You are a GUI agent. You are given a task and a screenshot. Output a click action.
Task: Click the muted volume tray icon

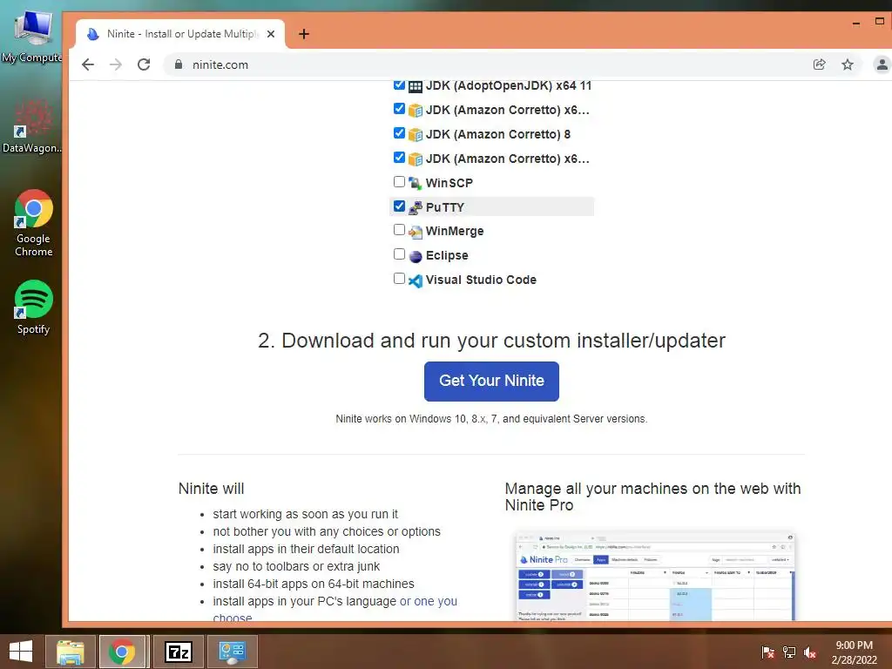(810, 652)
